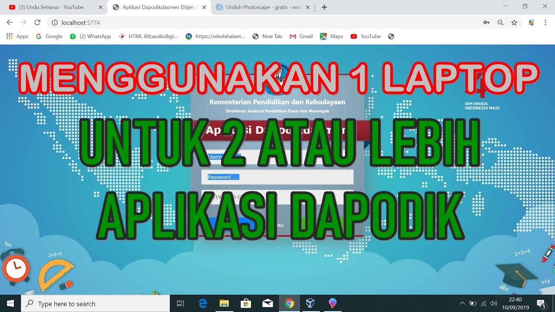Image resolution: width=555 pixels, height=312 pixels.
Task: Open the HTML audio bookmark
Action: point(148,36)
